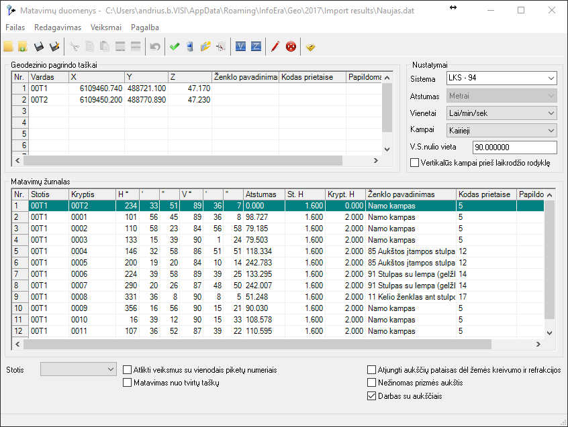Click the yellow help question icon
Image resolution: width=568 pixels, height=427 pixels.
pyautogui.click(x=310, y=47)
